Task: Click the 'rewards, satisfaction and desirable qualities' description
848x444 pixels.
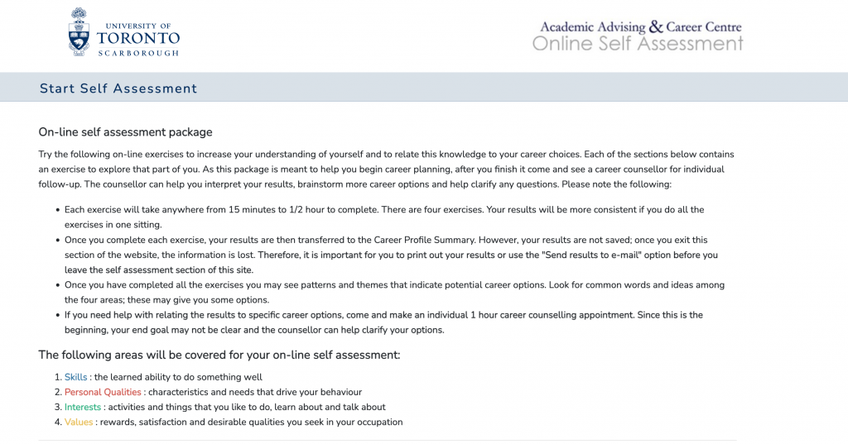Action: (251, 422)
